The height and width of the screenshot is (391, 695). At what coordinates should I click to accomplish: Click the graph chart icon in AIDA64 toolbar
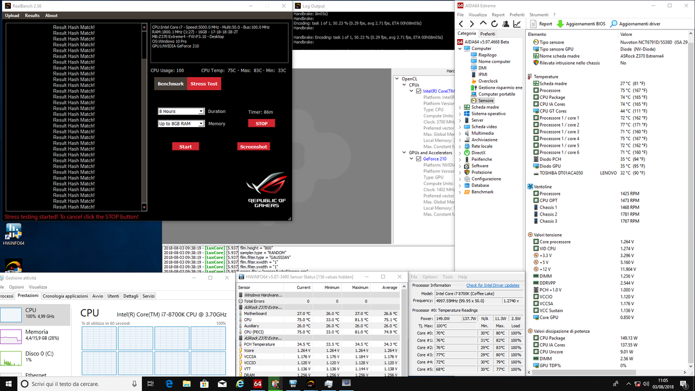(x=516, y=23)
